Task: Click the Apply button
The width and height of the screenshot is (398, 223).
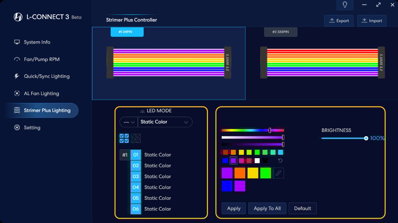Action: pos(234,208)
